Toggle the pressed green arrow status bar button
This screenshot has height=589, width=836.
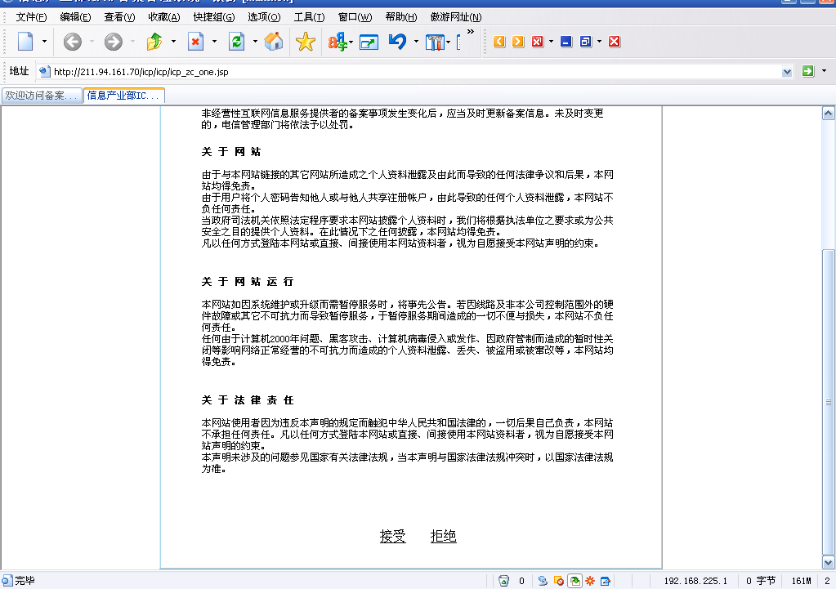pos(575,581)
